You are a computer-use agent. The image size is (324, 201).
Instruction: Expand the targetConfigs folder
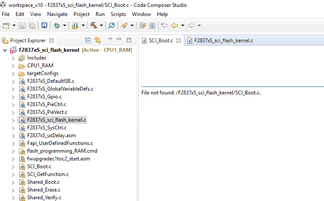(x=13, y=74)
